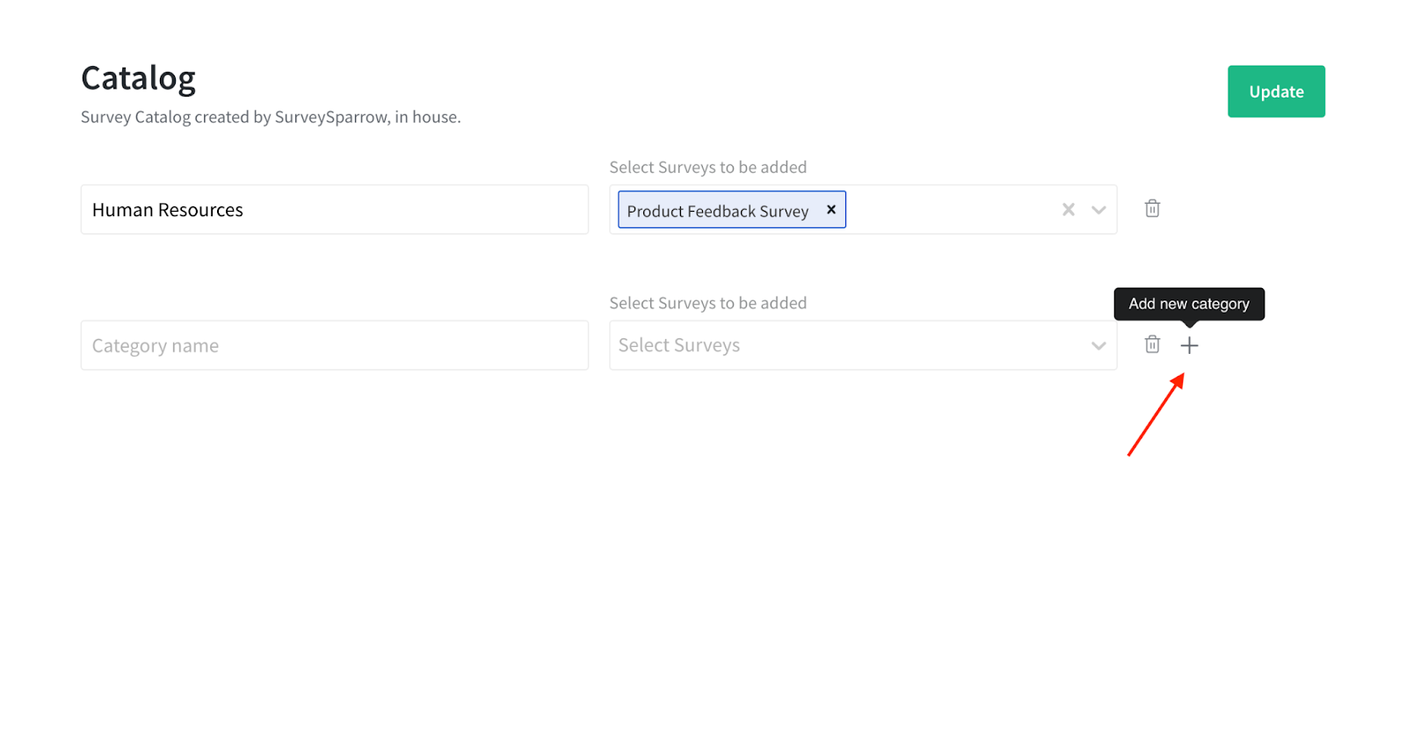Click the red arrow annotation
Image resolution: width=1406 pixels, height=736 pixels.
[1156, 415]
